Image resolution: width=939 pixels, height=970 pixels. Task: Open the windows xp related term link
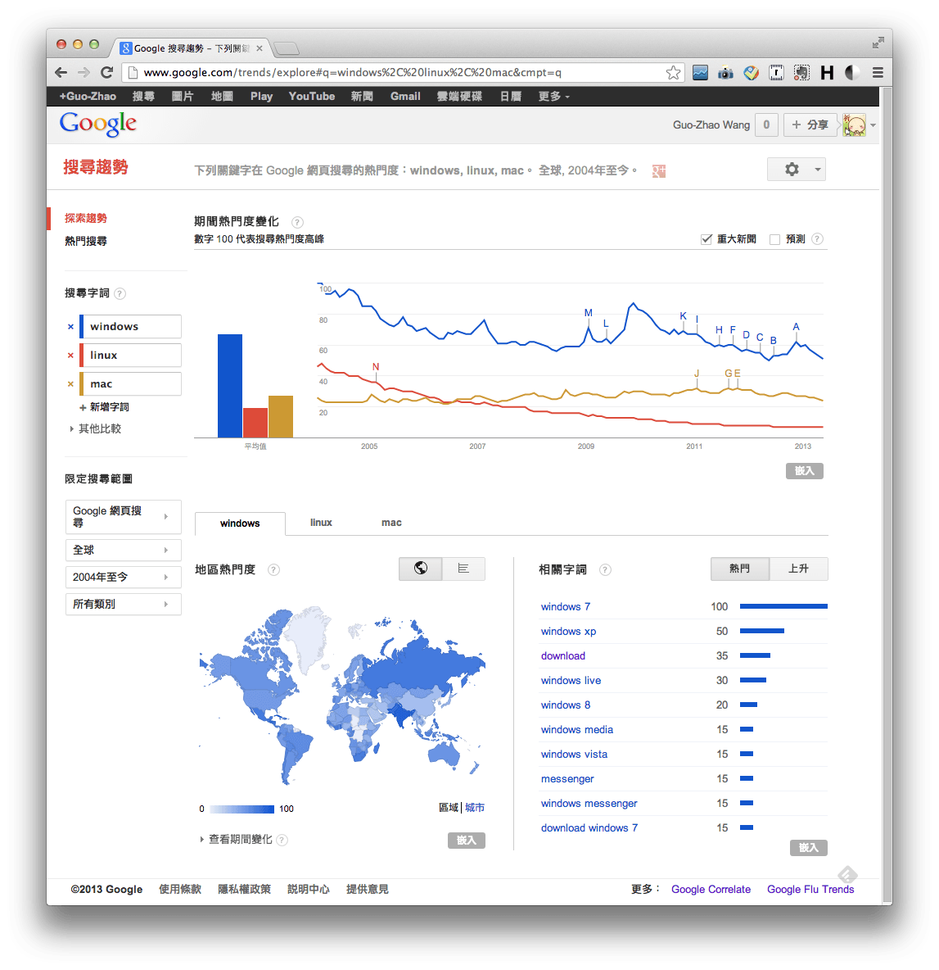pyautogui.click(x=568, y=631)
